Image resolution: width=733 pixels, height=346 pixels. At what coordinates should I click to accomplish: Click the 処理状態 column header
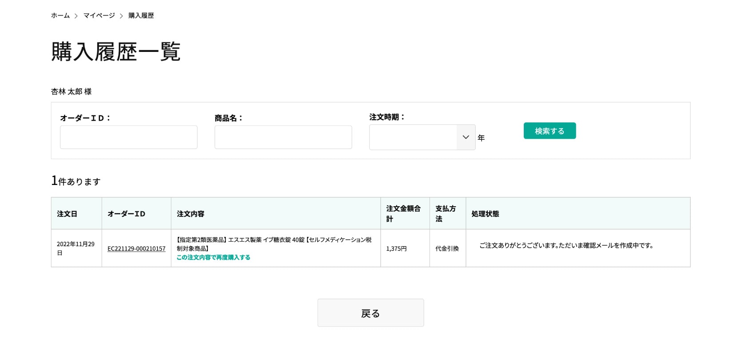(485, 214)
